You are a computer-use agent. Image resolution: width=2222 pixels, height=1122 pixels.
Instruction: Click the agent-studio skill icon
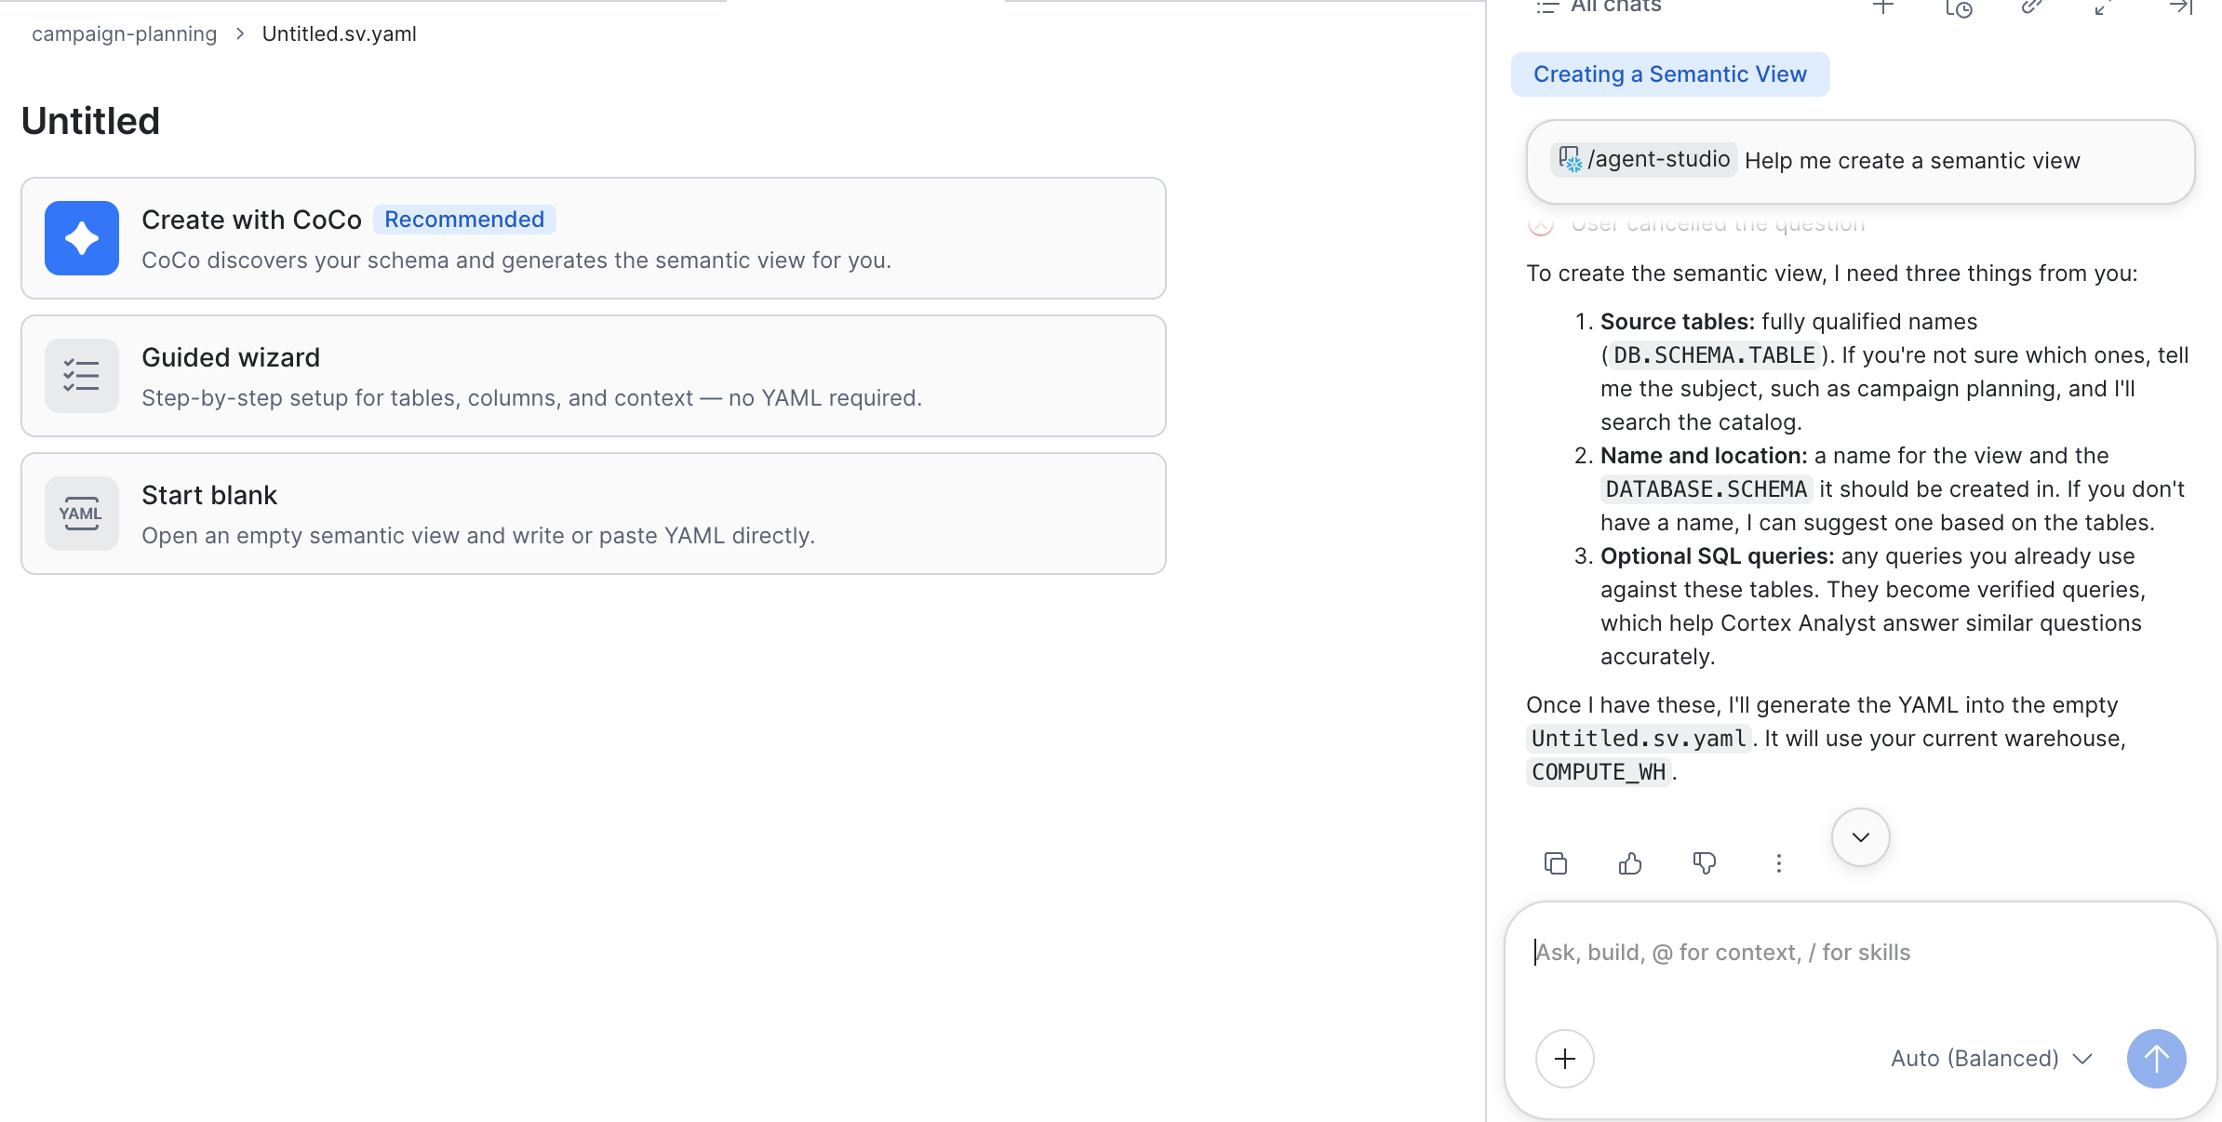click(x=1570, y=160)
